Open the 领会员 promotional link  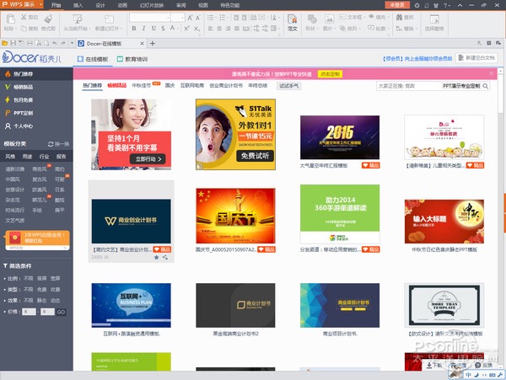point(417,58)
